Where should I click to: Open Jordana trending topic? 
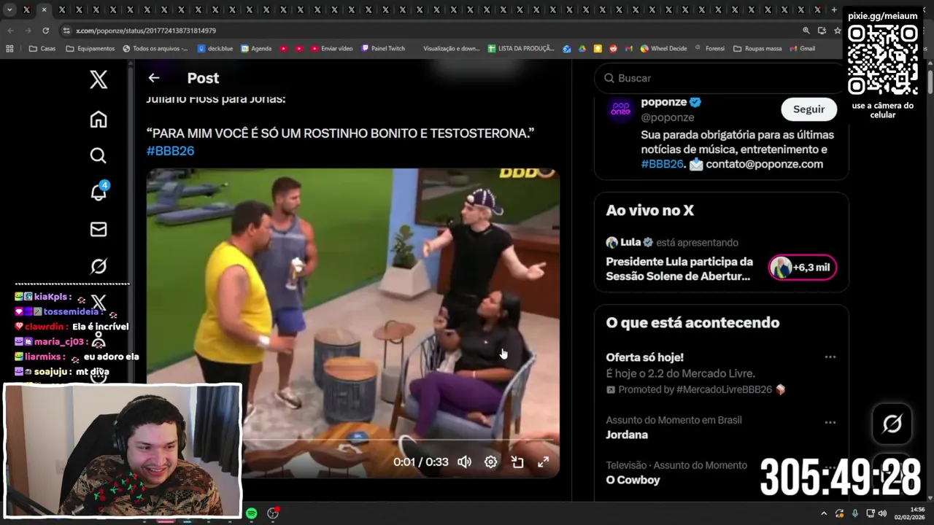click(x=627, y=435)
